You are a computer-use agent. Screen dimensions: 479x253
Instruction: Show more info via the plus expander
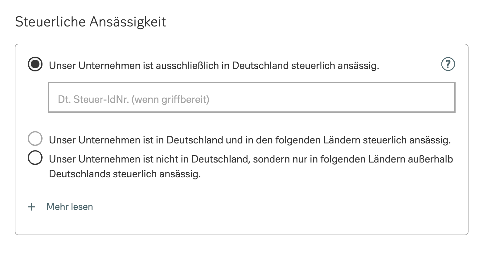click(x=31, y=207)
